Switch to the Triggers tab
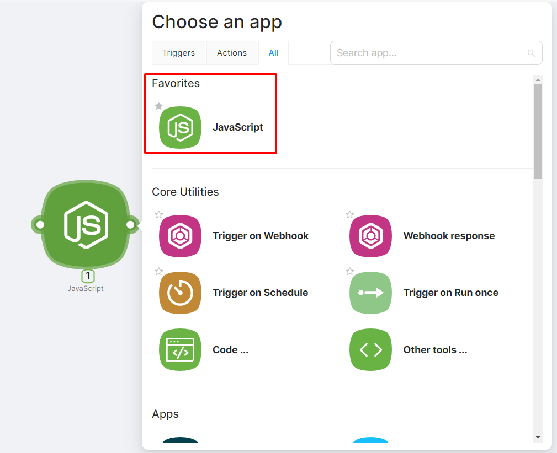The width and height of the screenshot is (557, 453). coord(178,53)
